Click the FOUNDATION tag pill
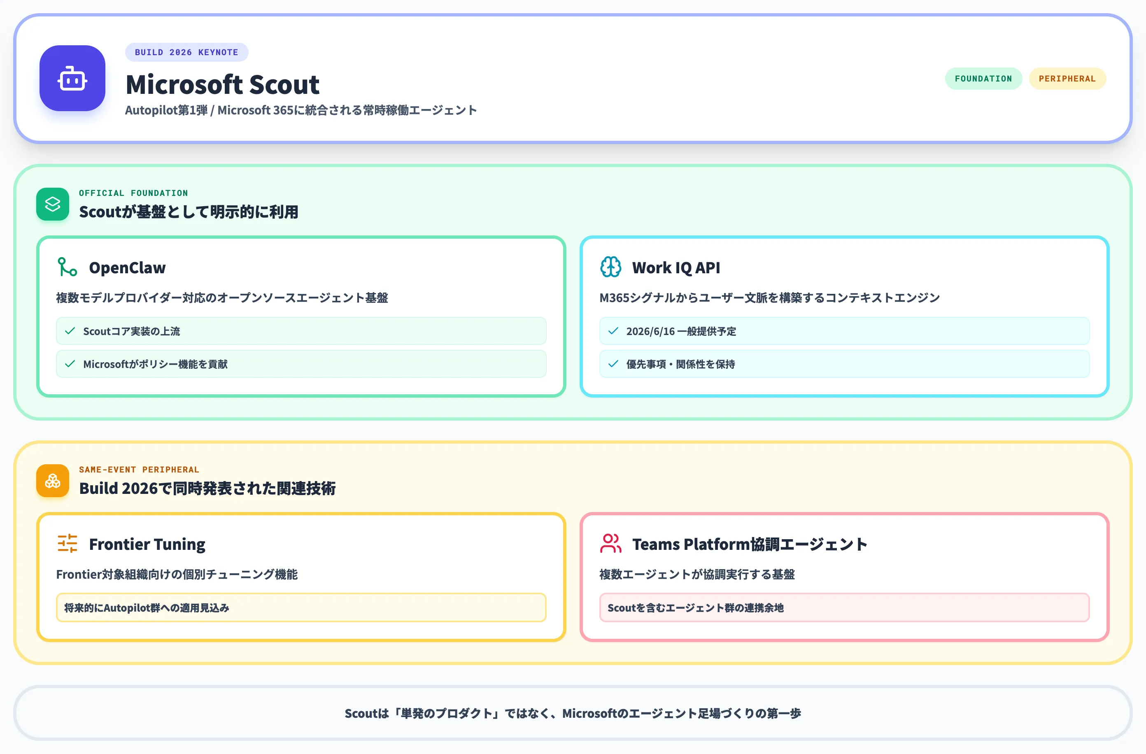 point(983,79)
